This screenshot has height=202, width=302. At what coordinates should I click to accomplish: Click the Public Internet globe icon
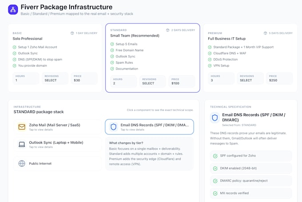[x=22, y=163]
